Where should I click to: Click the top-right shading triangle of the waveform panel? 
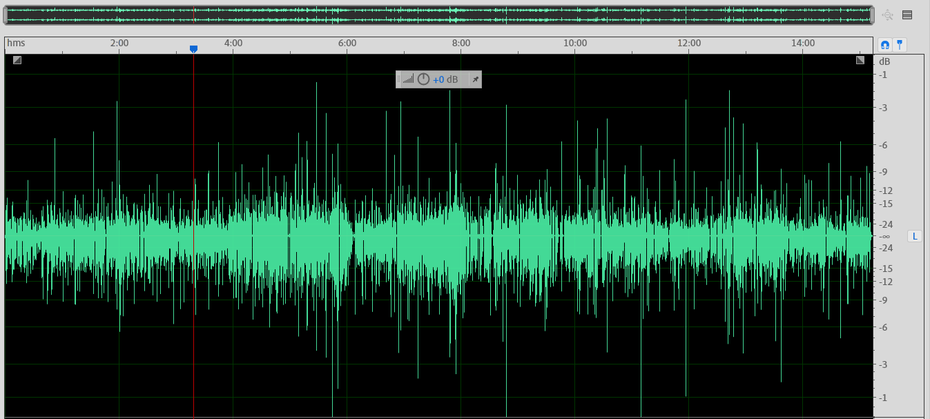858,61
